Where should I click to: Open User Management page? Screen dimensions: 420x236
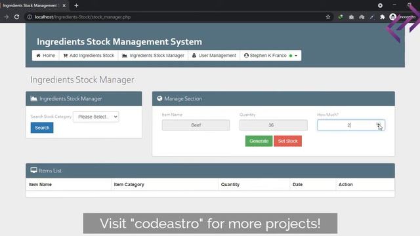tap(214, 55)
